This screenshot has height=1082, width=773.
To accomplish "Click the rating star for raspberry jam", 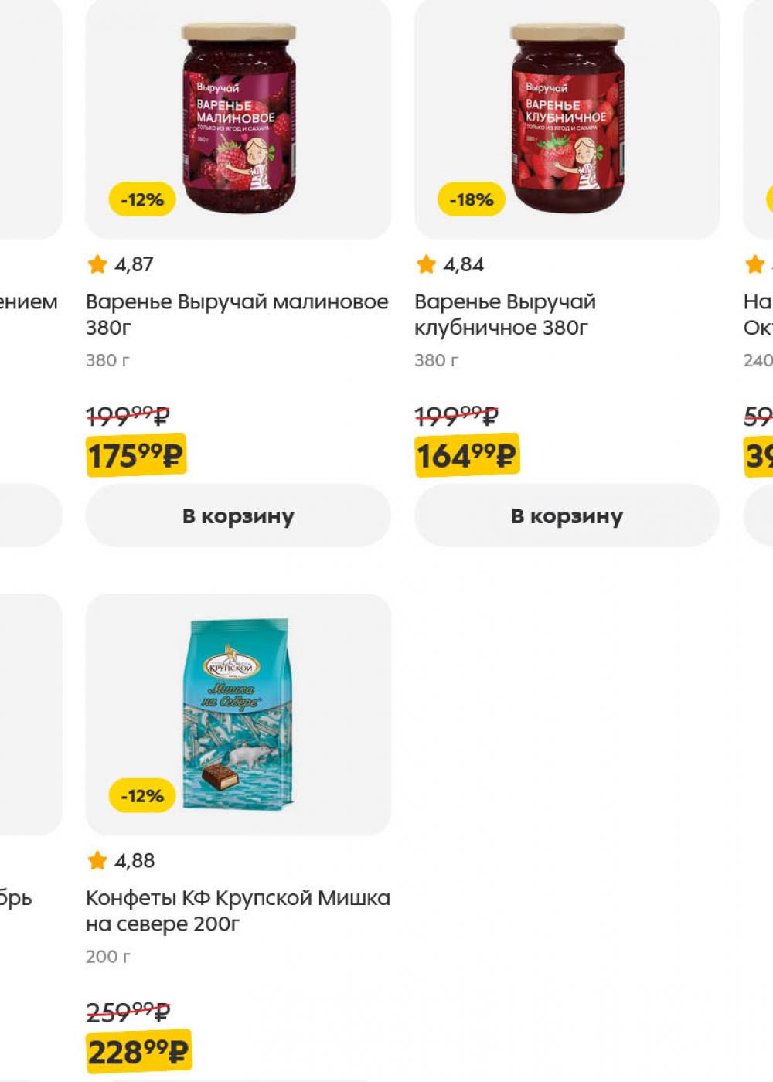I will point(97,264).
